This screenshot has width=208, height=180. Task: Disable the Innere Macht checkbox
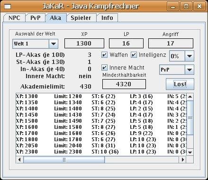click(x=104, y=68)
